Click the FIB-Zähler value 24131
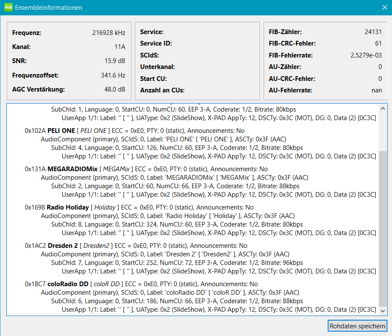 (373, 32)
